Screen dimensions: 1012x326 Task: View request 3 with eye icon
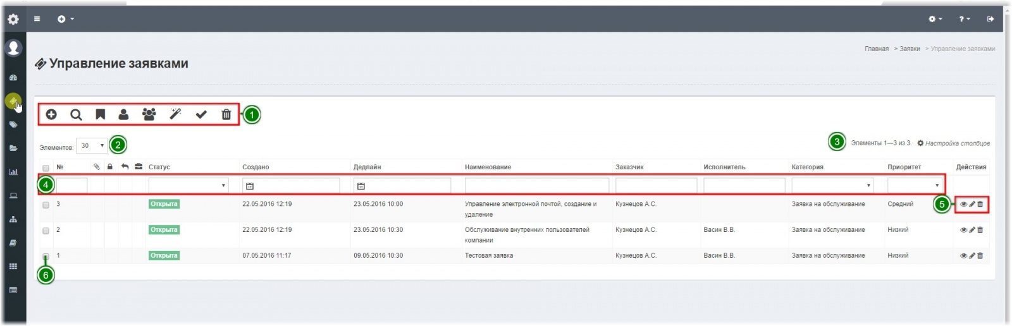(963, 204)
